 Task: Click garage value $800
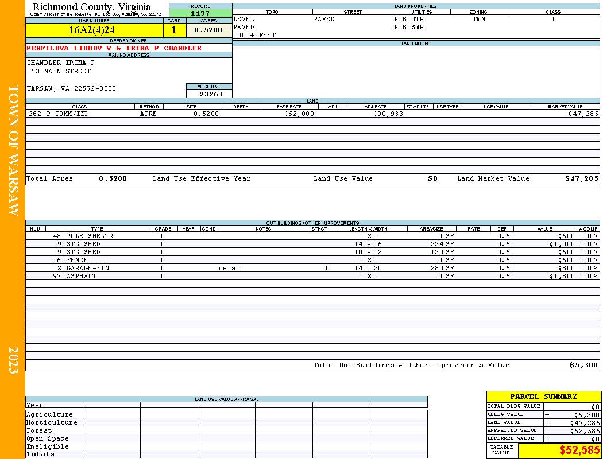(x=566, y=269)
